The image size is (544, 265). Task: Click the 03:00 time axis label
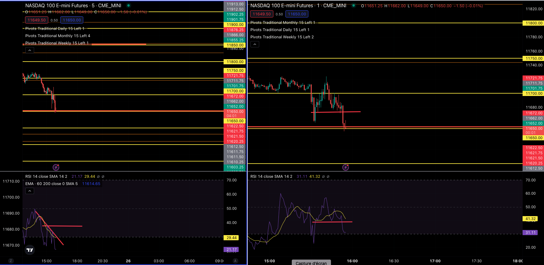point(159,261)
